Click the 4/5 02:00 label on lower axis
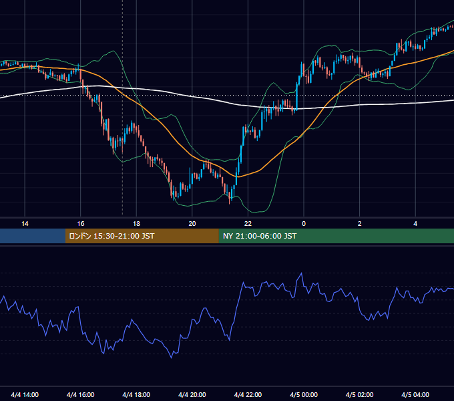Image resolution: width=454 pixels, height=401 pixels. coord(359,394)
